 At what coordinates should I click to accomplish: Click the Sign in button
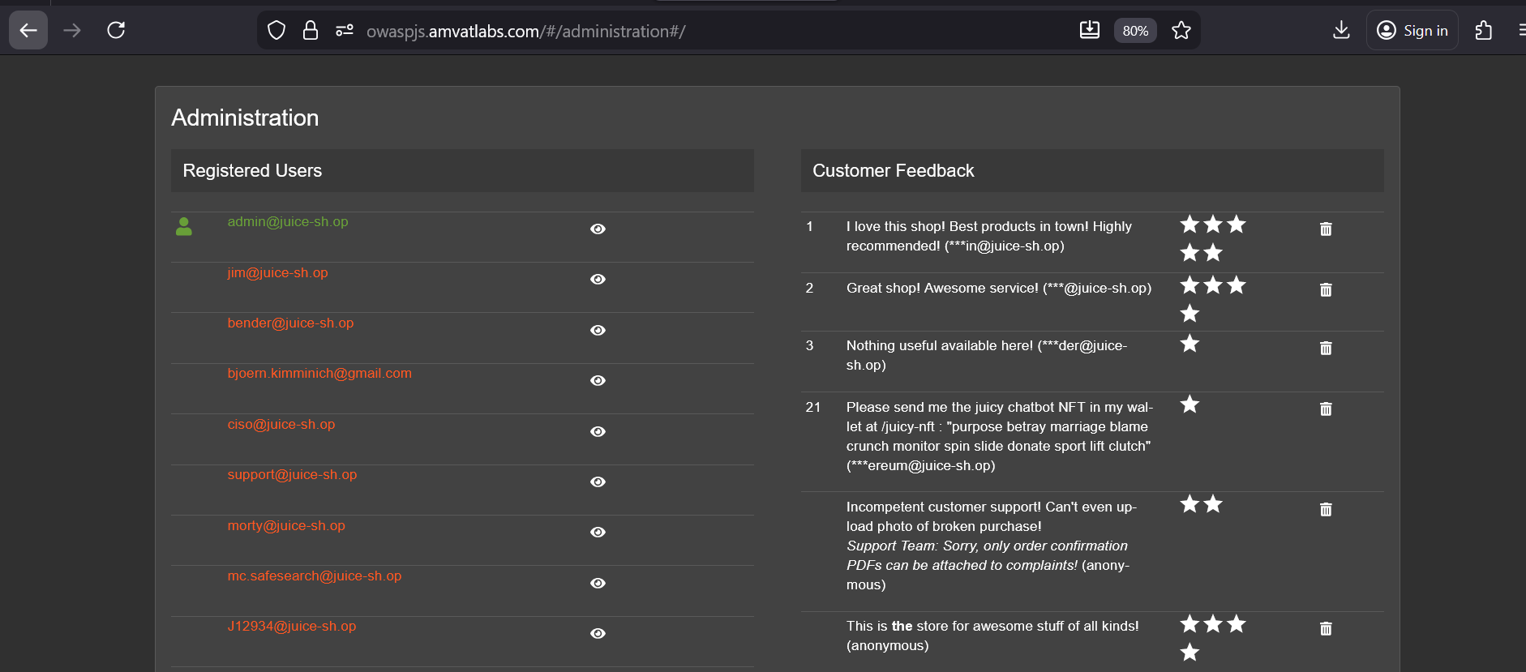click(1412, 31)
